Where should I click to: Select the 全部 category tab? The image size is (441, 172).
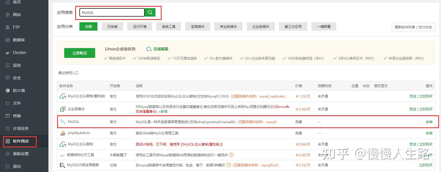click(x=88, y=26)
